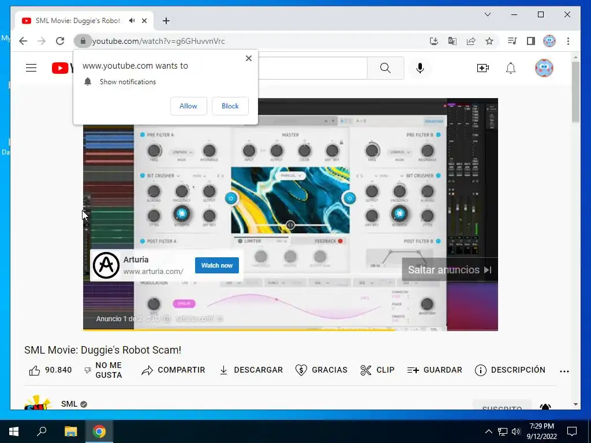Image resolution: width=591 pixels, height=443 pixels.
Task: Click the share page icon in address bar
Action: [x=471, y=41]
